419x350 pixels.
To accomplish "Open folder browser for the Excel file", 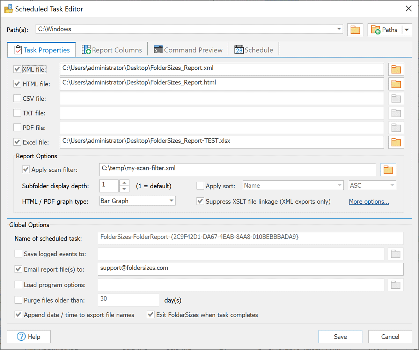I will point(396,142).
